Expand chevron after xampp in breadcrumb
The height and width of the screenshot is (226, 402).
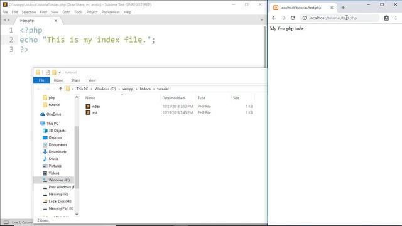[136, 89]
